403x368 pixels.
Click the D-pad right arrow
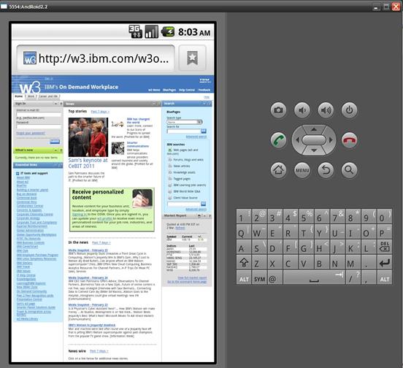pyautogui.click(x=331, y=140)
